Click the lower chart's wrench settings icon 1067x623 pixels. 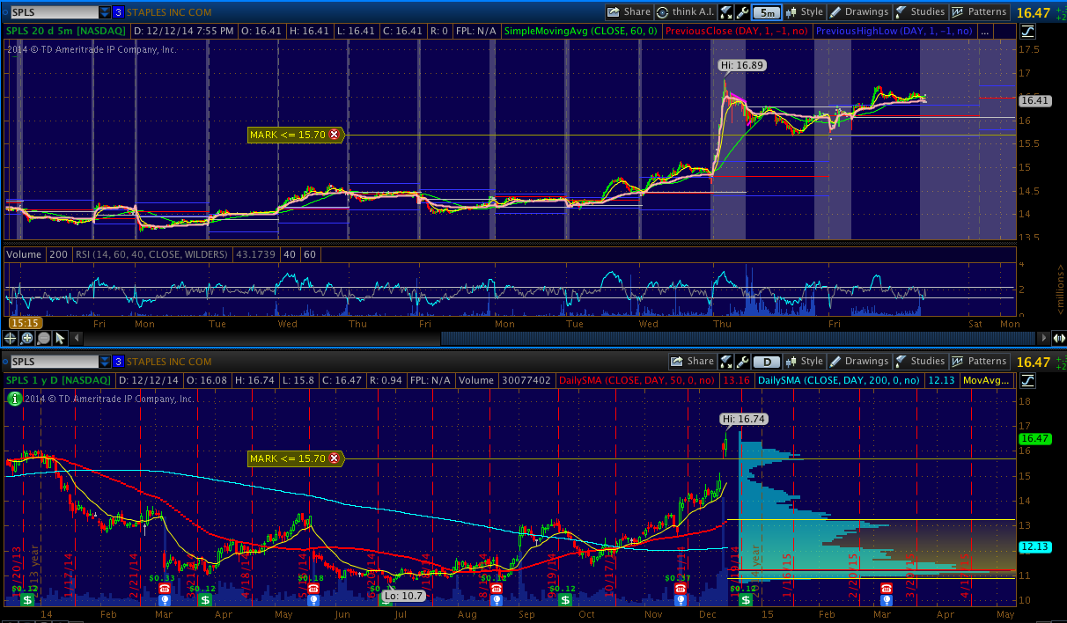742,362
